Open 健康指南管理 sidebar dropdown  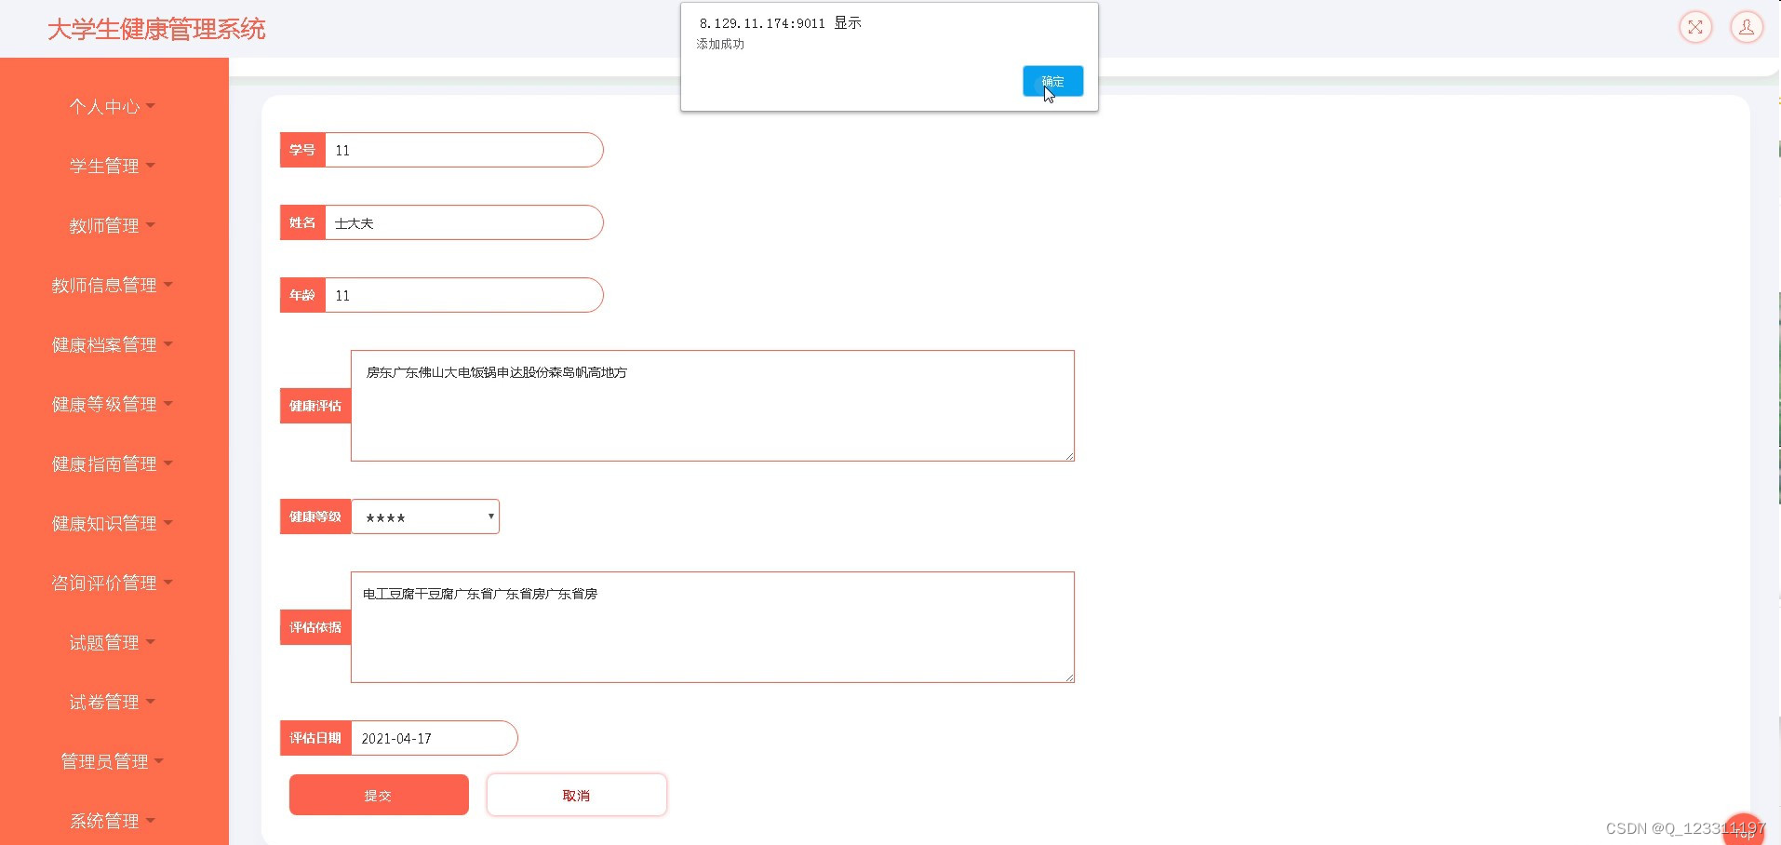[113, 464]
